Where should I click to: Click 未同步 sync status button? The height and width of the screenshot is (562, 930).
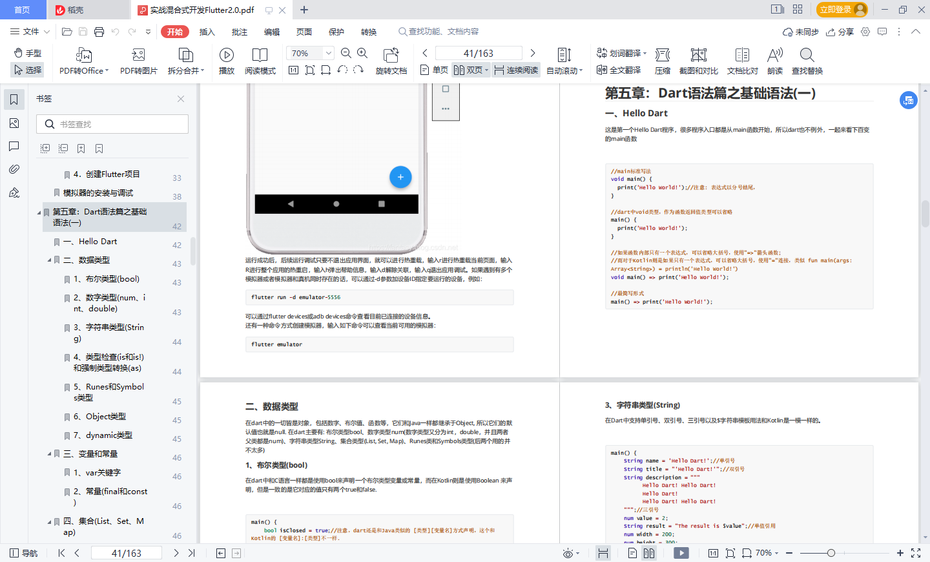[x=800, y=32]
